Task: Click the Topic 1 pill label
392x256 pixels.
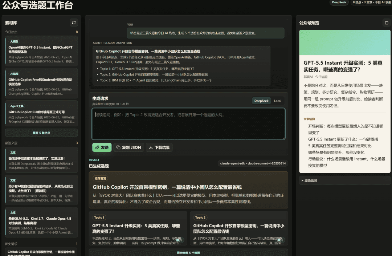Action: pos(99,218)
